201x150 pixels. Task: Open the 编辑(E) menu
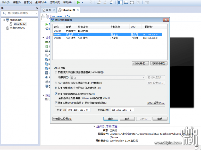tap(16, 2)
